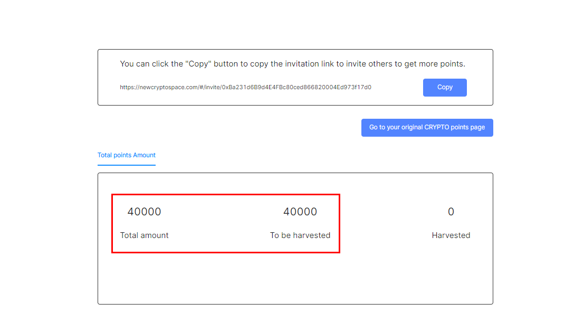The width and height of the screenshot is (584, 323).
Task: Click the Harvested value 0
Action: pos(451,212)
